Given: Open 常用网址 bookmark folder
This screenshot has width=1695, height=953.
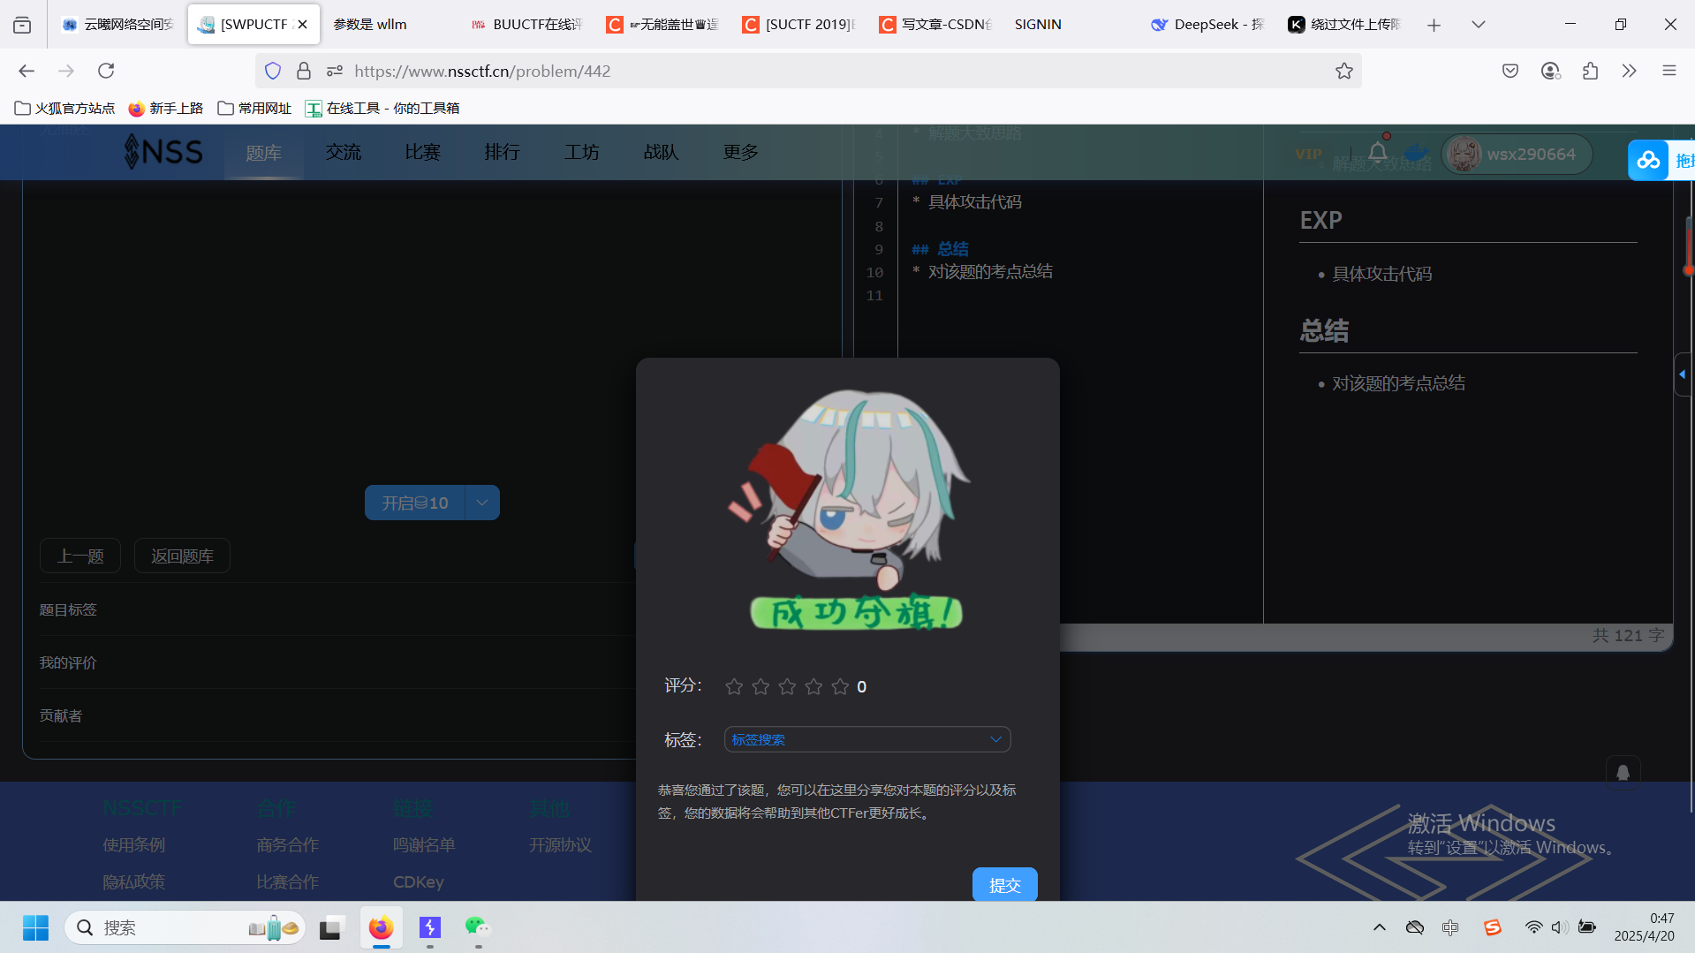Looking at the screenshot, I should coord(254,108).
